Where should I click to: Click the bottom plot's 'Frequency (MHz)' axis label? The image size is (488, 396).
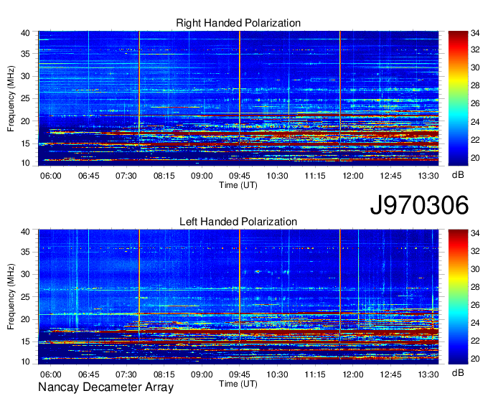click(11, 297)
